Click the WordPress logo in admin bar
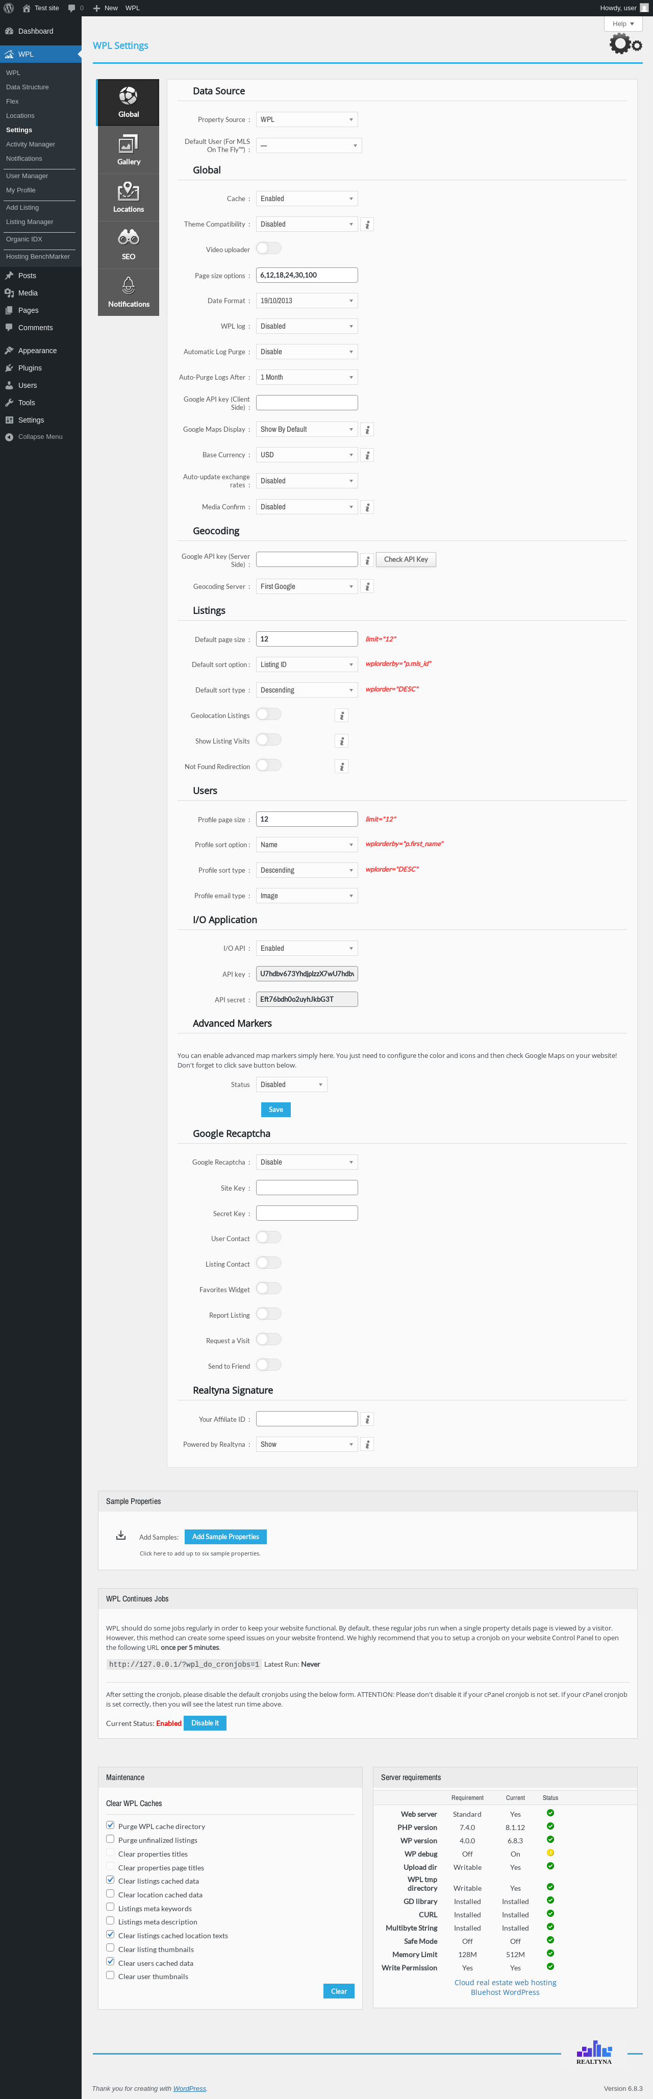Image resolution: width=653 pixels, height=2099 pixels. (x=9, y=8)
